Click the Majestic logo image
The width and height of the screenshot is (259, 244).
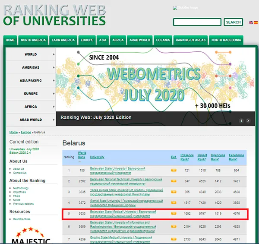31,235
